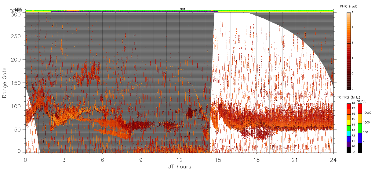The width and height of the screenshot is (375, 173).
Task: Click the green swatch in TX FRQ legend
Action: click(x=349, y=128)
